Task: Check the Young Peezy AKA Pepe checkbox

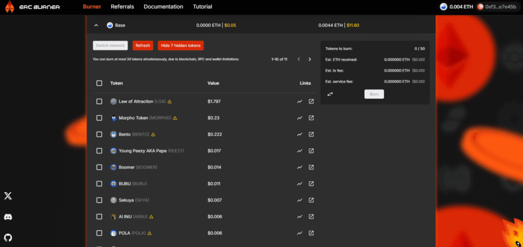Action: pos(99,151)
